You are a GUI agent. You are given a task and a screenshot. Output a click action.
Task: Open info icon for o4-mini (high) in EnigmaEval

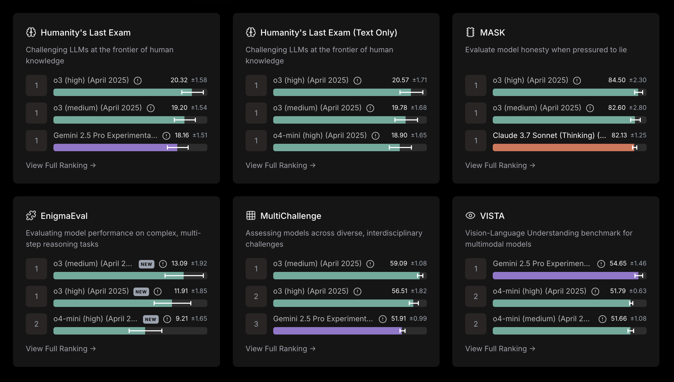click(x=167, y=319)
